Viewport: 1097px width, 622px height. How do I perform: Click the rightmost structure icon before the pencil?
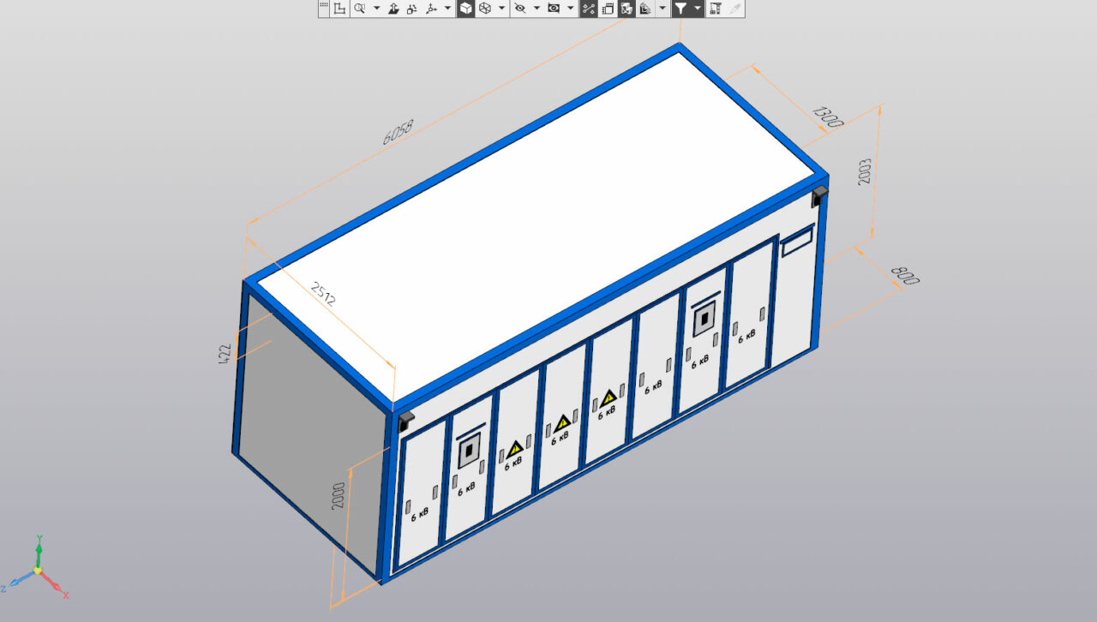click(x=715, y=9)
